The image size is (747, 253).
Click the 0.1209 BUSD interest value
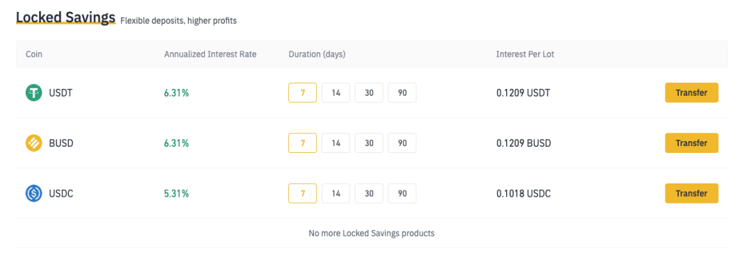click(524, 143)
